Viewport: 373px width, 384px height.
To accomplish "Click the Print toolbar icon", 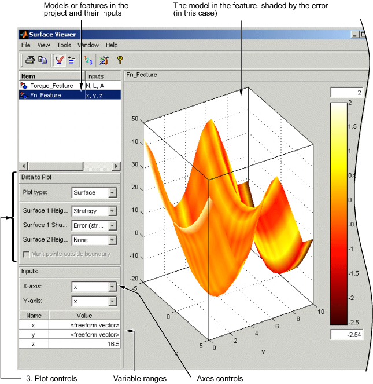I will [x=30, y=60].
